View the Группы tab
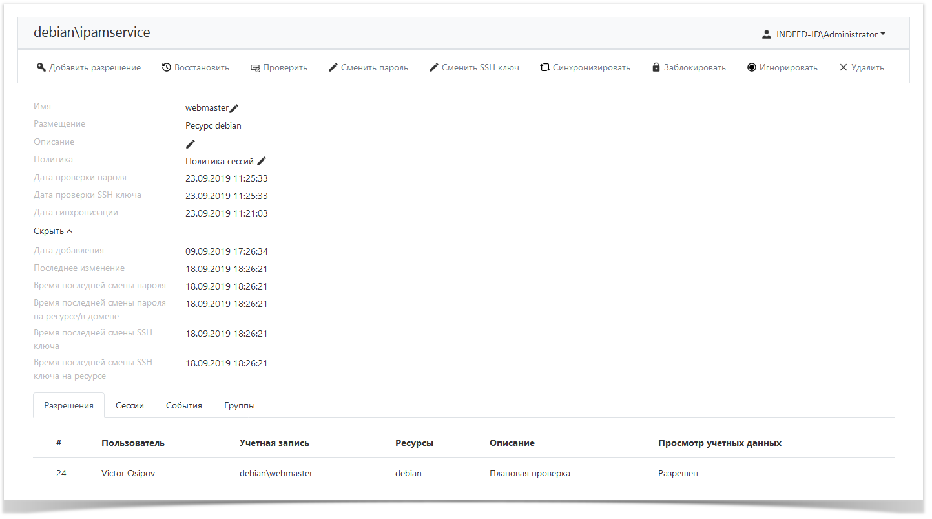The height and width of the screenshot is (519, 932). pyautogui.click(x=239, y=405)
